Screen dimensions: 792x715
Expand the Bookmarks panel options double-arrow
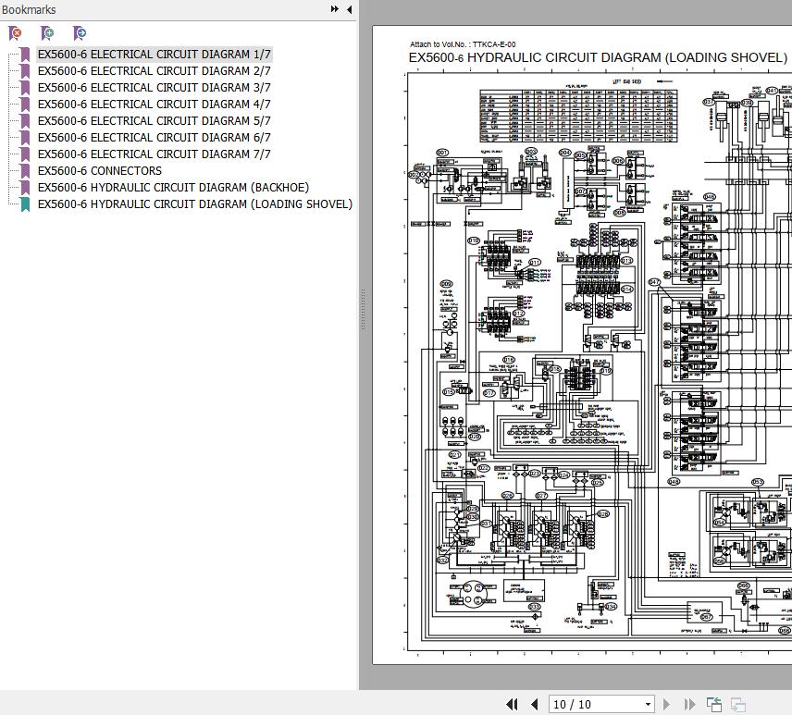coord(334,9)
